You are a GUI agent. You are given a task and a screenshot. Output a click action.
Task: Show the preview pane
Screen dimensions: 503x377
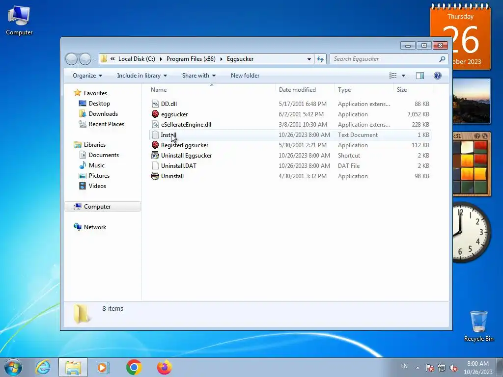coord(419,75)
